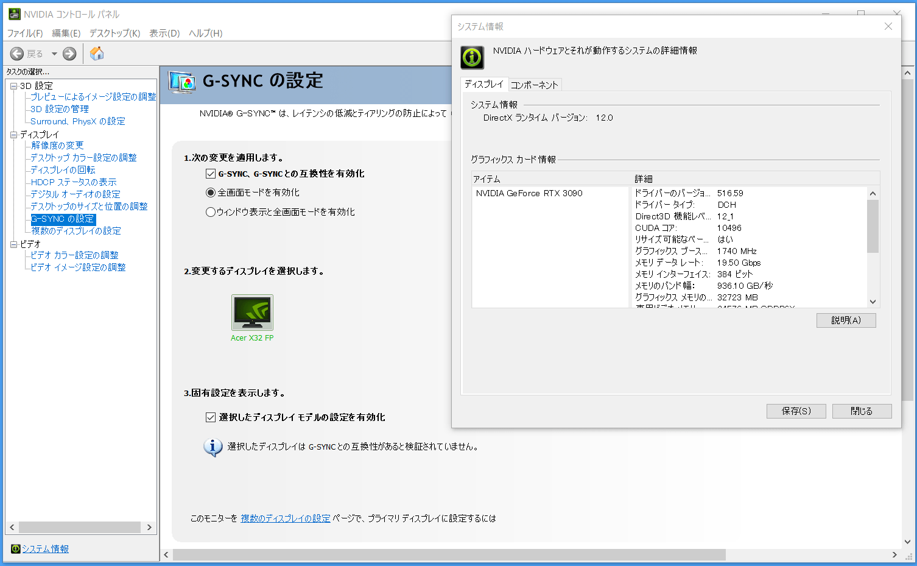Follow the 複数のディスプレイの設定 link in page
The width and height of the screenshot is (917, 566).
point(286,518)
